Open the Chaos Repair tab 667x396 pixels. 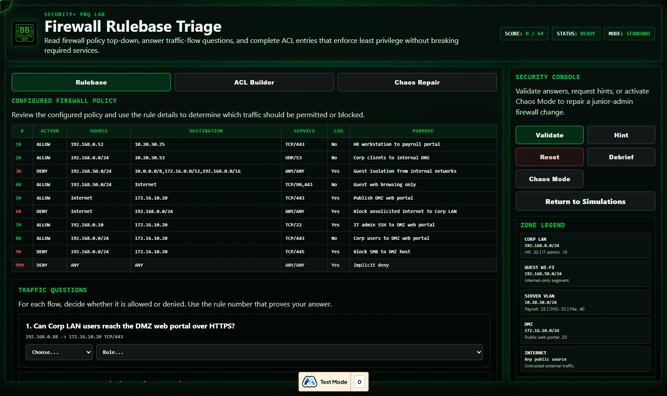[417, 82]
